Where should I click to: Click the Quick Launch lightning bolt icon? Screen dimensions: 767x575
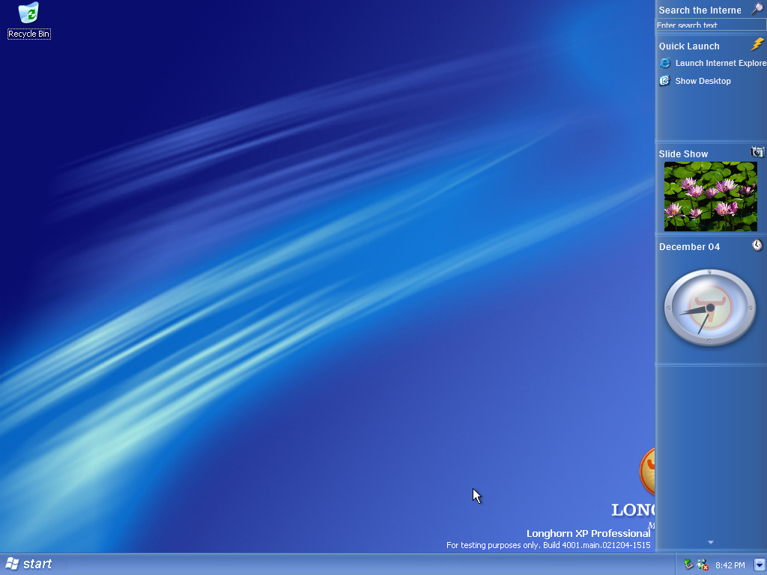[x=757, y=45]
